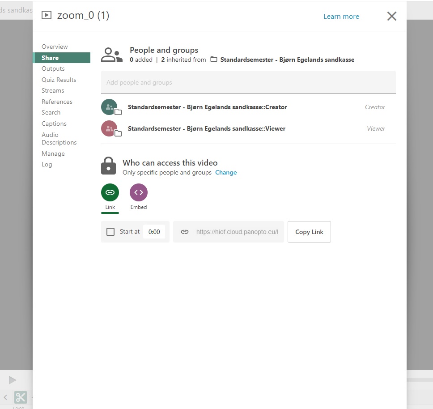Open the References tab
Screen dimensions: 433x409
(x=57, y=102)
